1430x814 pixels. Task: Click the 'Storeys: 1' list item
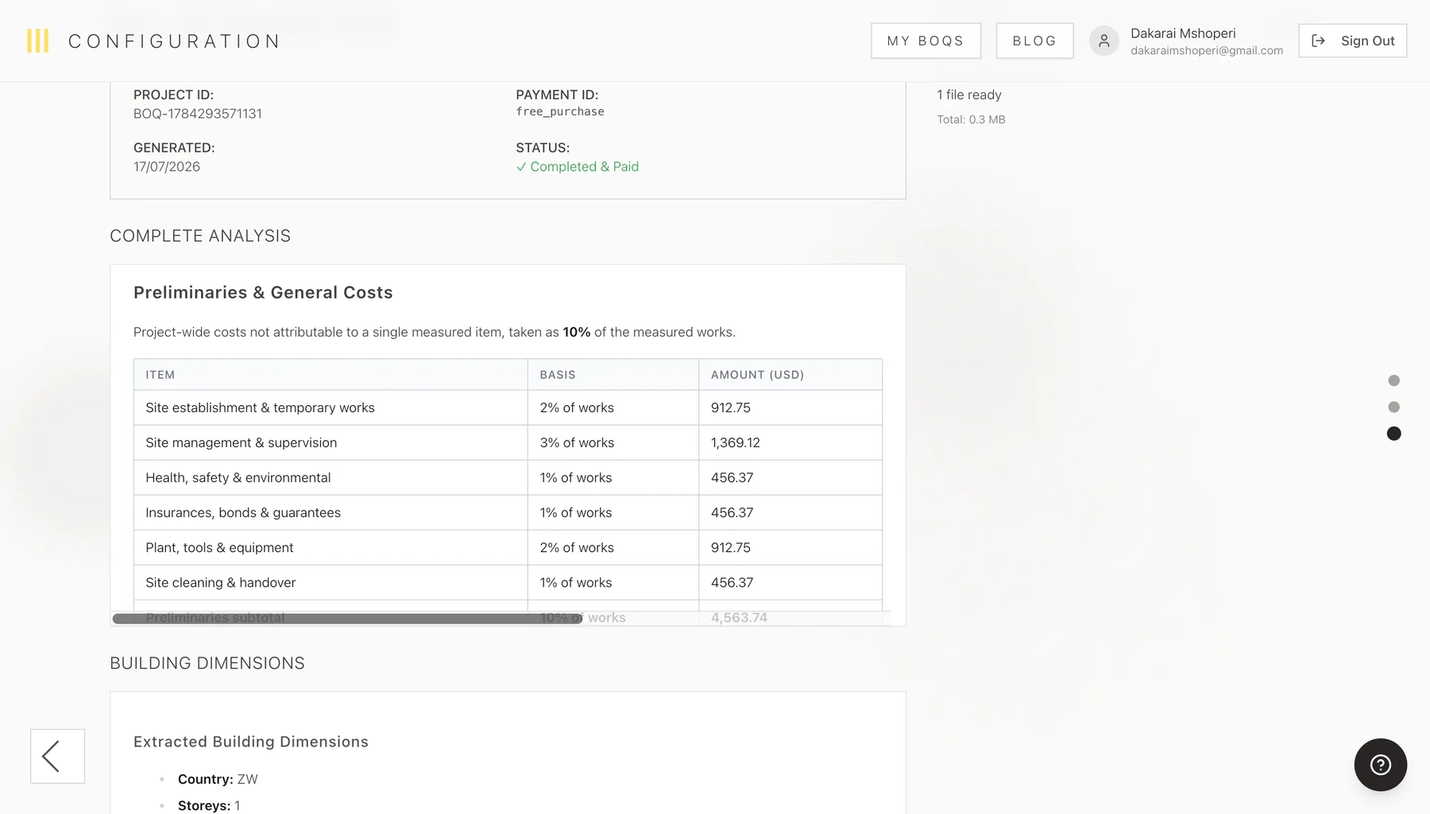pyautogui.click(x=209, y=805)
